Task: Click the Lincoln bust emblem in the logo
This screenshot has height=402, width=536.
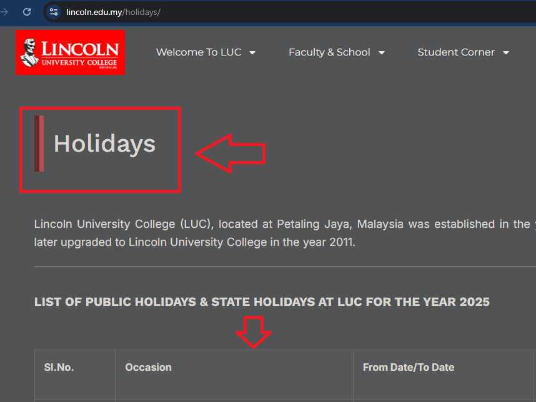Action: tap(30, 52)
